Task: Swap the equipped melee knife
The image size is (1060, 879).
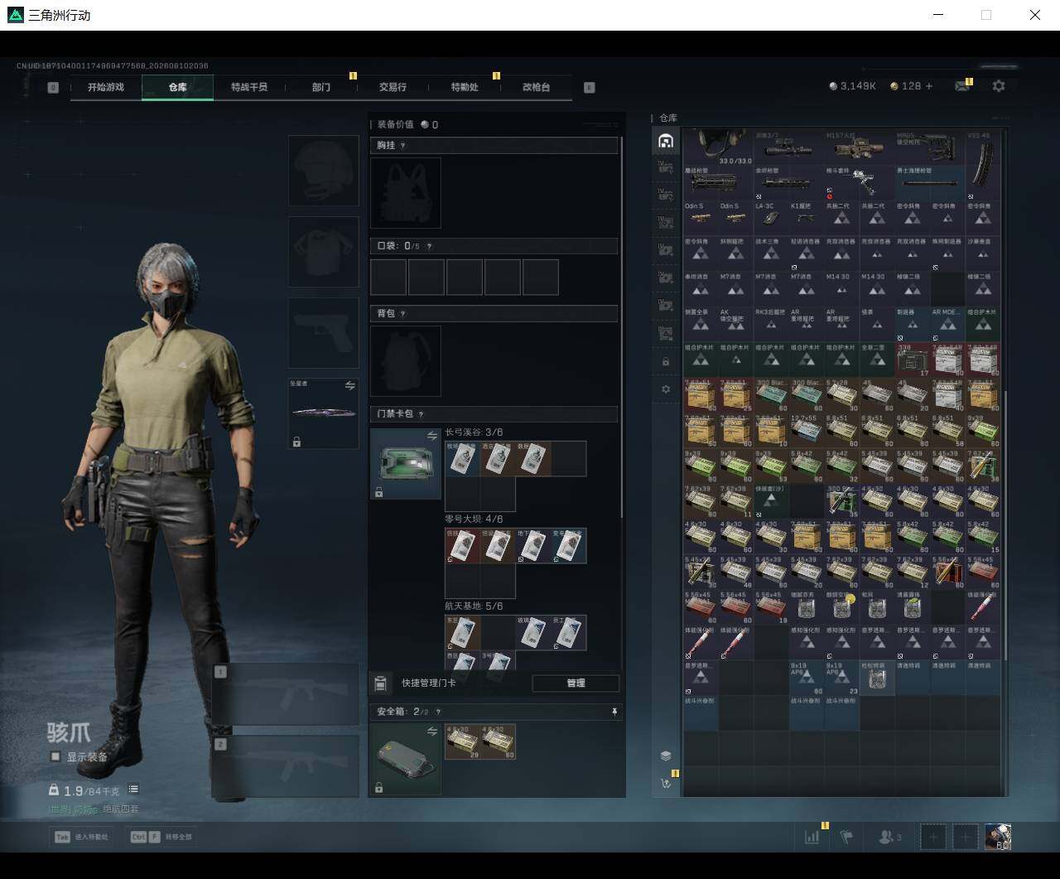Action: tap(349, 385)
